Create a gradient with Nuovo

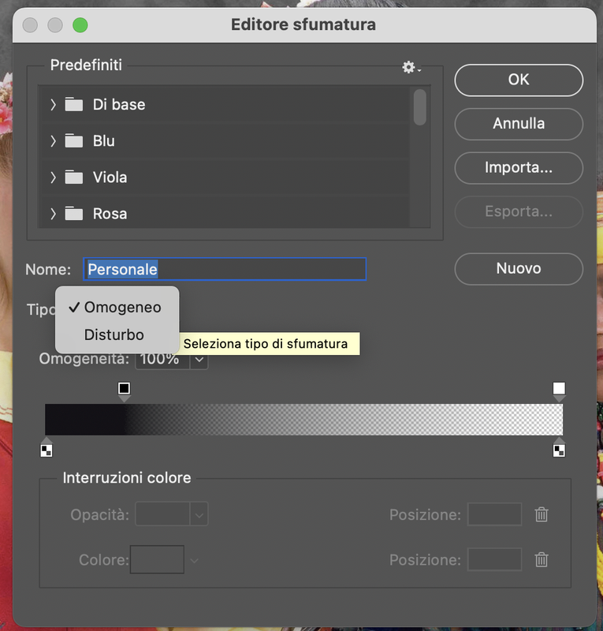[519, 269]
